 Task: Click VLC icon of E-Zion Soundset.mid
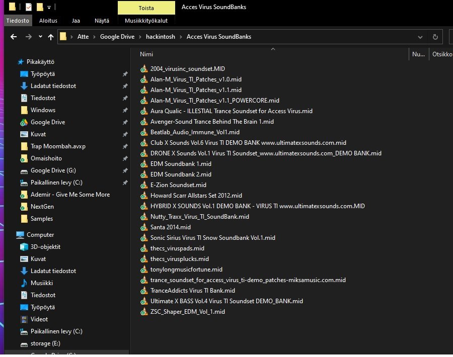pyautogui.click(x=144, y=185)
